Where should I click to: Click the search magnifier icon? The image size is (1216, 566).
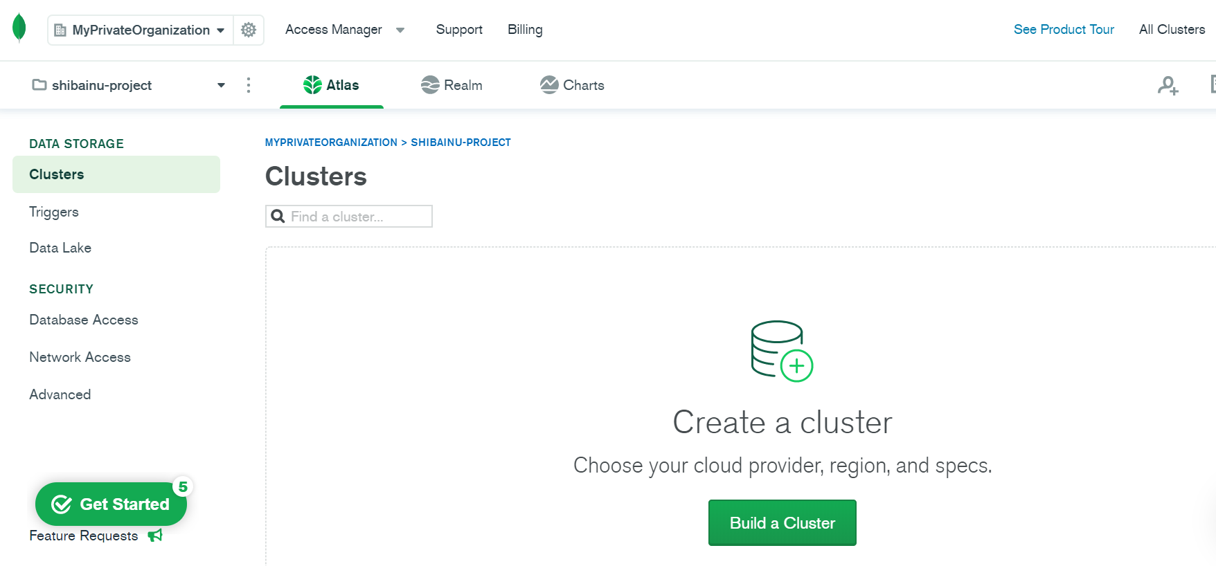[278, 217]
